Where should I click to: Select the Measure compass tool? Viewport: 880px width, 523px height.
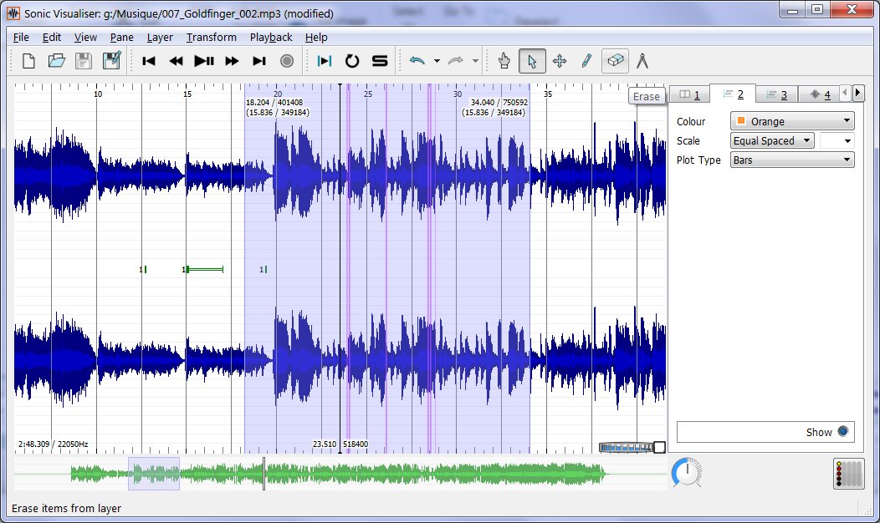click(642, 60)
